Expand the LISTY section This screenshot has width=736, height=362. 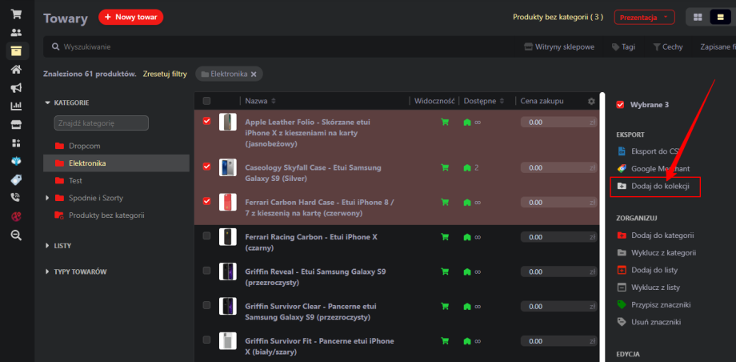tap(62, 245)
